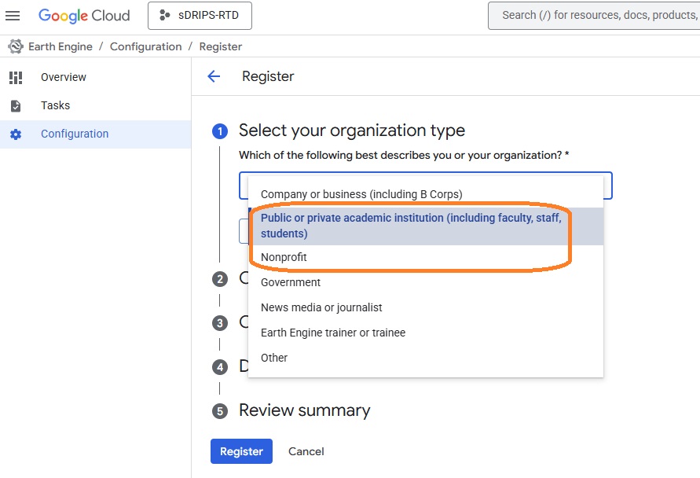
Task: Click the Earth Engine icon in breadcrumb
Action: [16, 46]
